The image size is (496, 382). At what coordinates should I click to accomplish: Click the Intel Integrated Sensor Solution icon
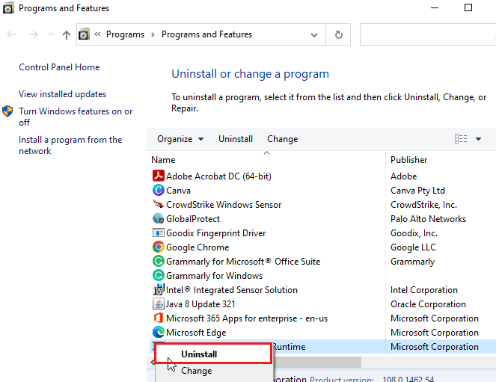tap(158, 289)
